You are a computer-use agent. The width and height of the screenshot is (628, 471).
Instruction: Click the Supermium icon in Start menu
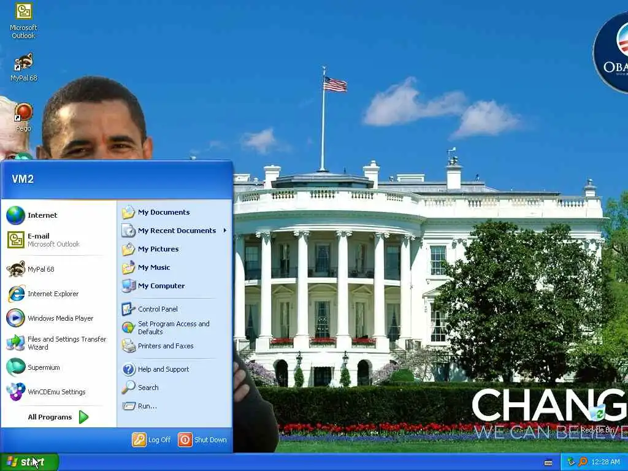click(x=15, y=367)
